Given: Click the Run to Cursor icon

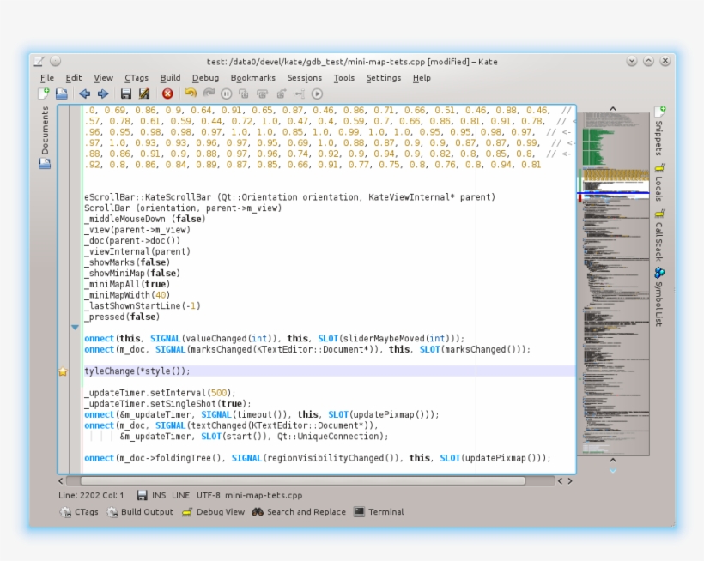Looking at the screenshot, I should pos(299,93).
